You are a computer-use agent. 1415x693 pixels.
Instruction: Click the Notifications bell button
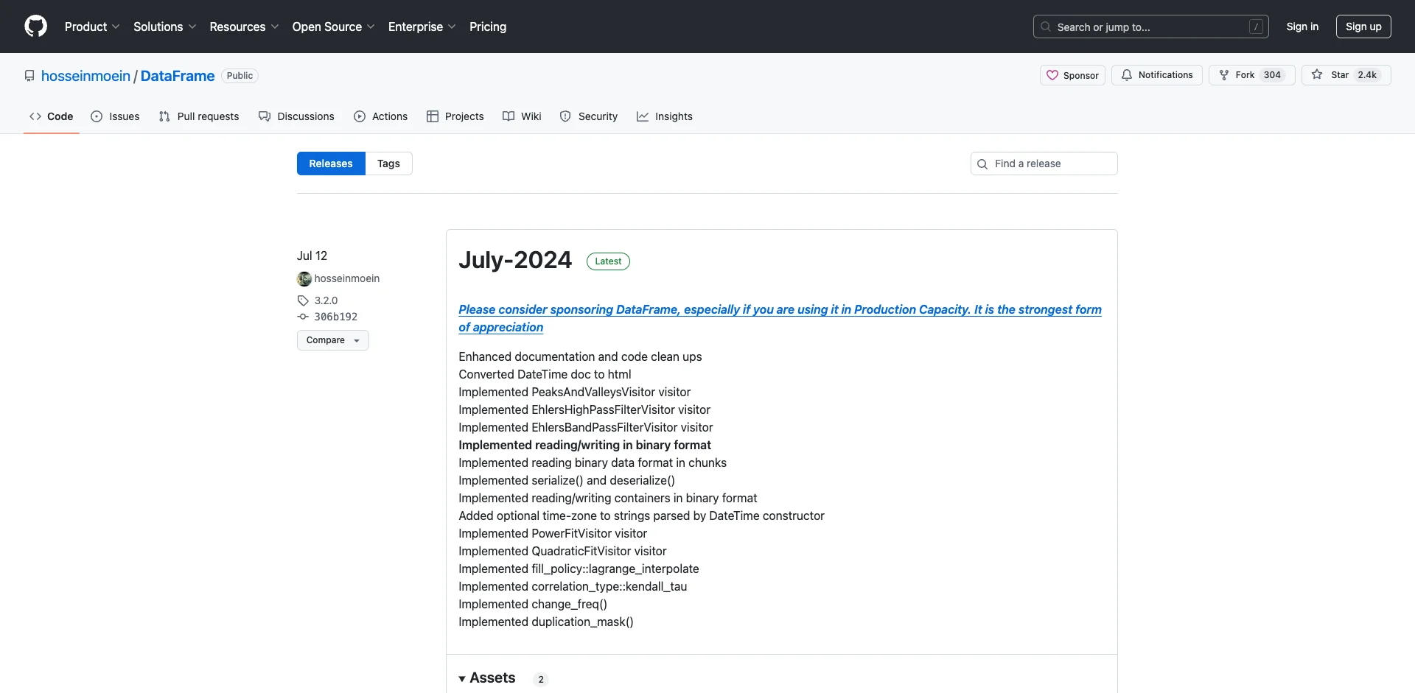tap(1157, 75)
